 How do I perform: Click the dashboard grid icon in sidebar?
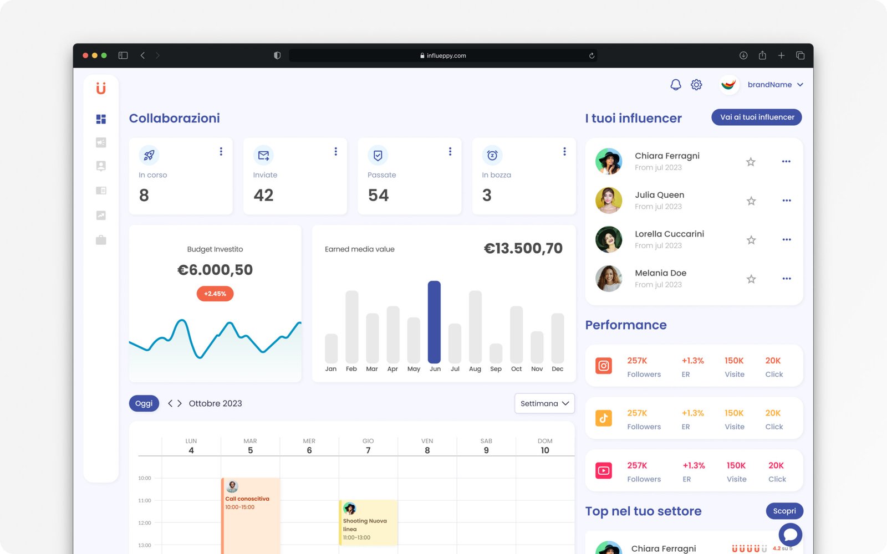[x=101, y=119]
